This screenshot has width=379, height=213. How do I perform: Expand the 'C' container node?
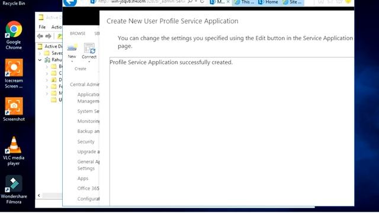[x=47, y=73]
